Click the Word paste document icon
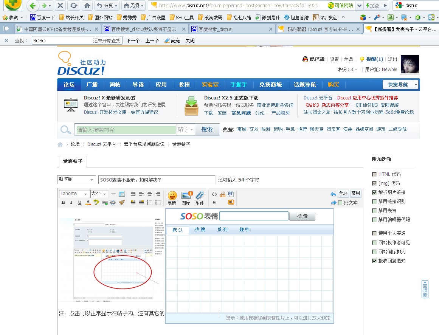Image resolution: width=439 pixels, height=335 pixels. coord(231,194)
